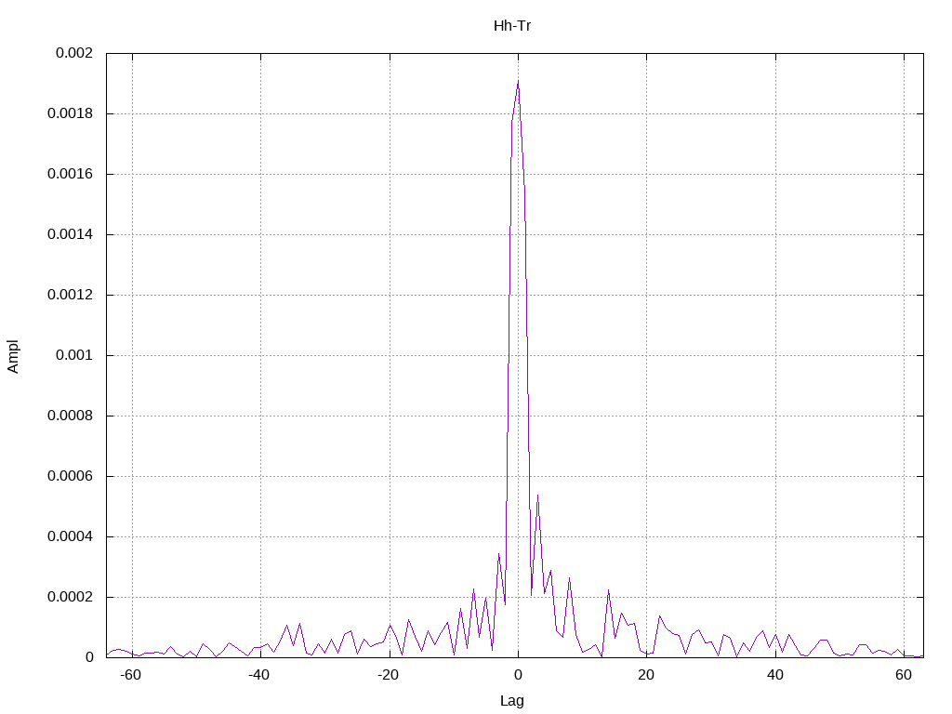Click the x-axis tick label 60

(904, 675)
